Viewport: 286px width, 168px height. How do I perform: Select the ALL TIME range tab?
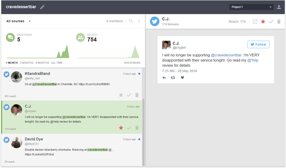coord(57,63)
